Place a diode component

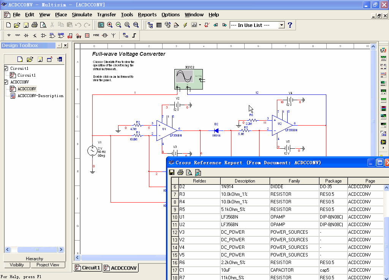(x=26, y=35)
